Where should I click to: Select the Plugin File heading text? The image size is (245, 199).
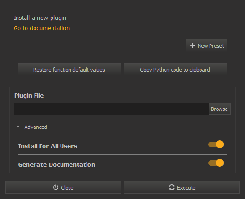[29, 96]
